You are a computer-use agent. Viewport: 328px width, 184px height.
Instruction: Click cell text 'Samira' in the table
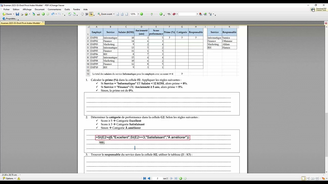pos(226,38)
